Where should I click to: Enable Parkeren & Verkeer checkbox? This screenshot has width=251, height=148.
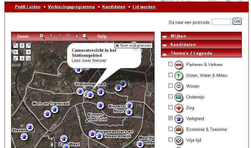click(x=170, y=64)
